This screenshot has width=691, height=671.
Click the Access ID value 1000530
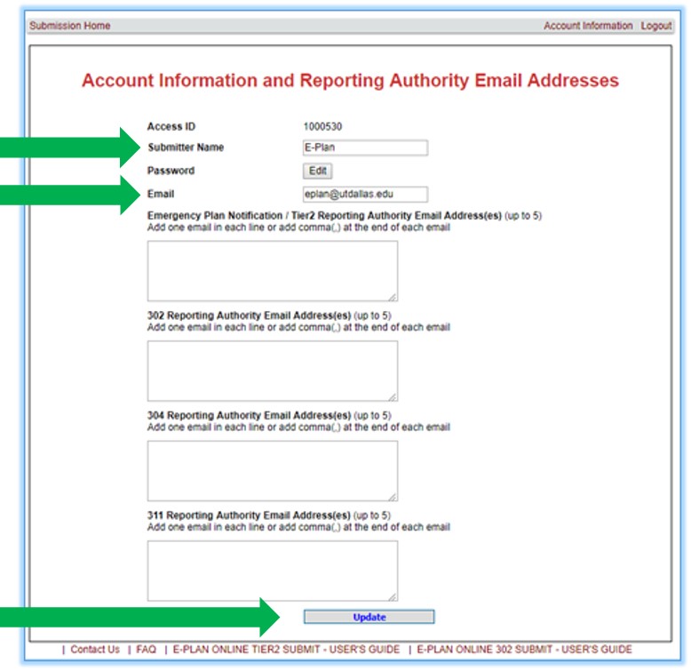click(322, 127)
